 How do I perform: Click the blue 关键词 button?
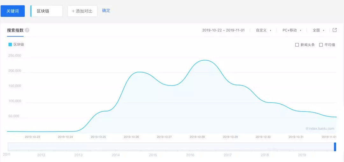click(x=13, y=11)
